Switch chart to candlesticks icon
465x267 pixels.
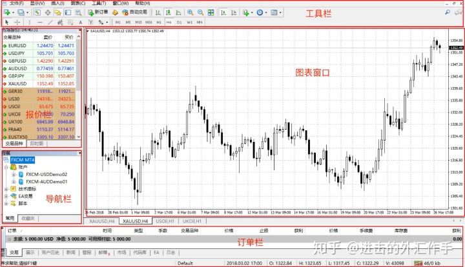click(x=168, y=12)
